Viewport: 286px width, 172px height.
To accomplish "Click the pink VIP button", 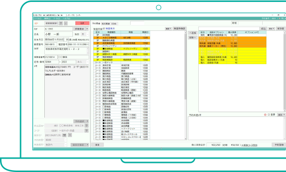I will (x=82, y=23).
